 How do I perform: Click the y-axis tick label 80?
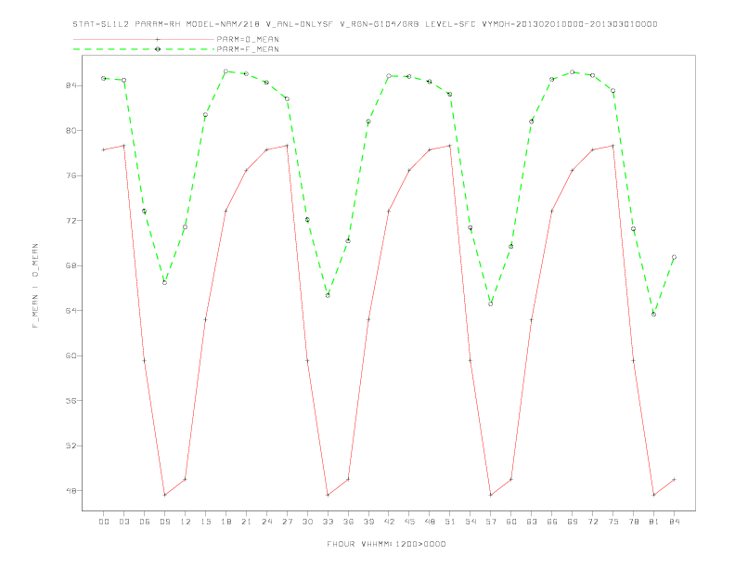coord(71,131)
